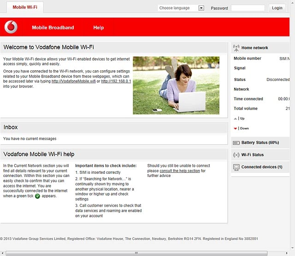Image resolution: width=295 pixels, height=256 pixels.
Task: Click the Home network antenna icon
Action: click(x=236, y=48)
